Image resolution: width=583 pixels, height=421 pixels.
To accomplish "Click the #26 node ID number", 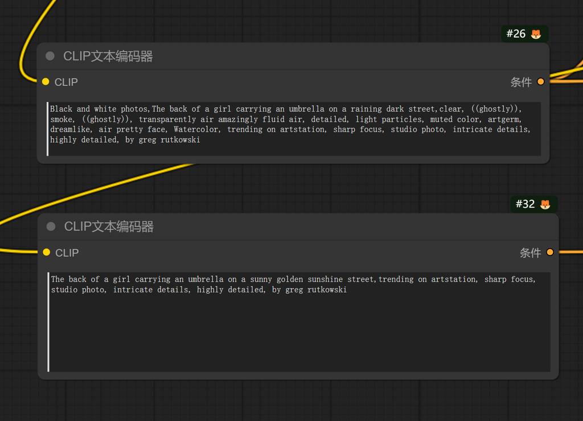I will coord(515,34).
